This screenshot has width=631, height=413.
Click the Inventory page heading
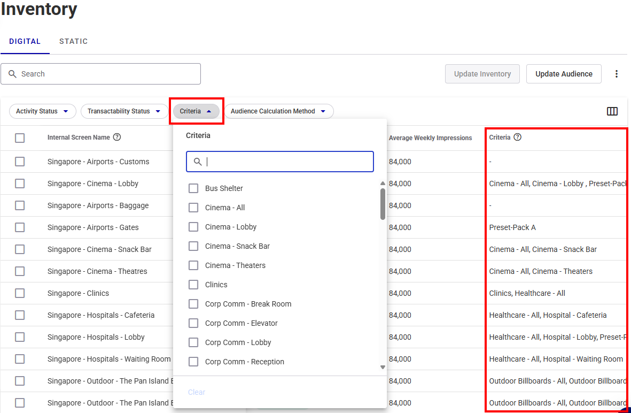click(39, 9)
